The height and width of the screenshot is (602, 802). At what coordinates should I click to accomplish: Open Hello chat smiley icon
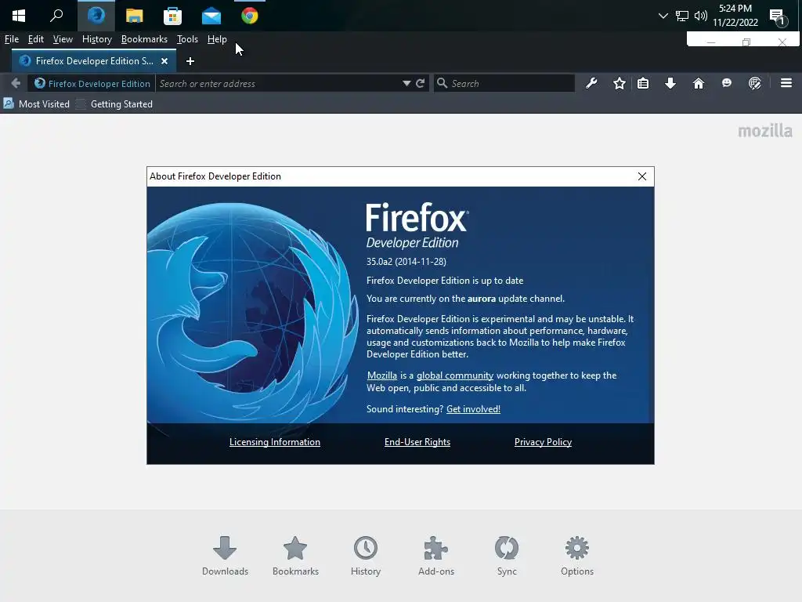coord(726,83)
